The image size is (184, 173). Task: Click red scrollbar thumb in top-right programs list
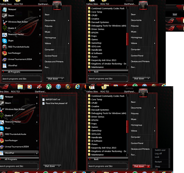pos(127,39)
